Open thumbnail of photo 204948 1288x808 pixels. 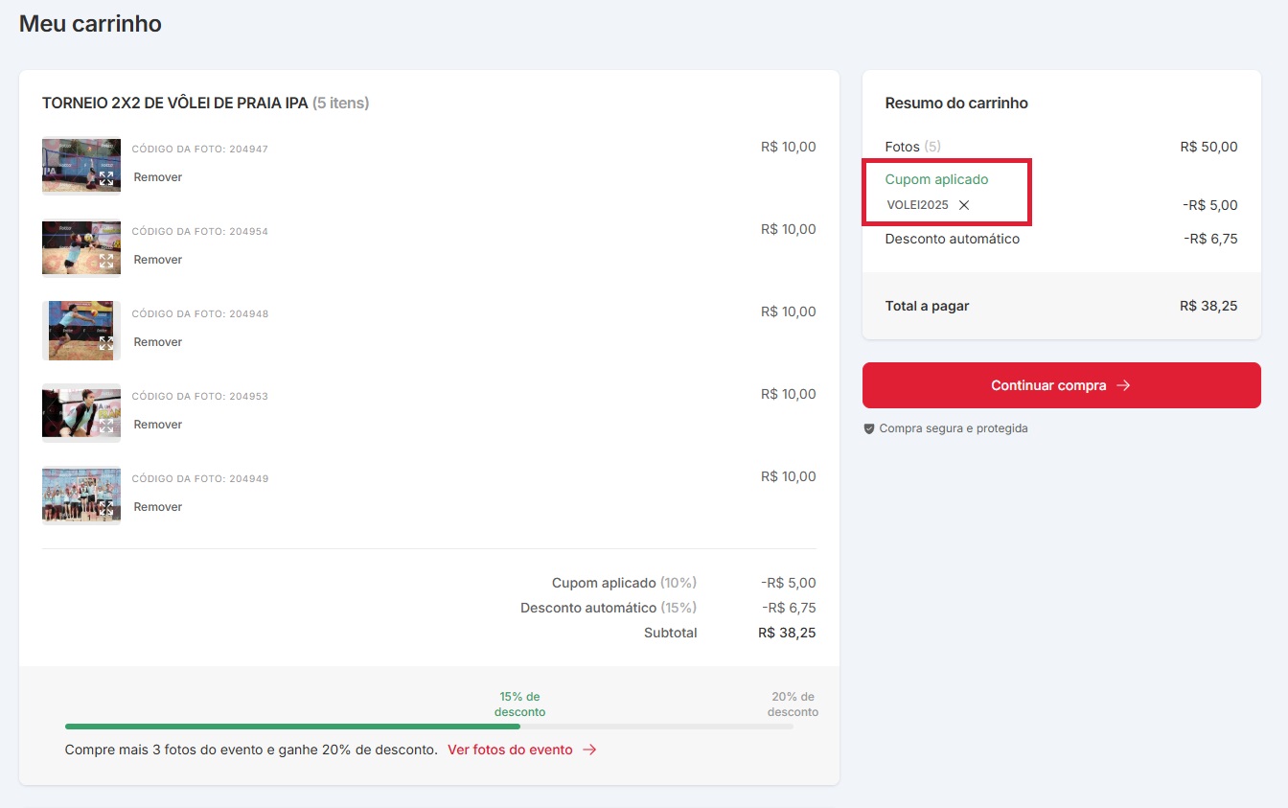(81, 330)
